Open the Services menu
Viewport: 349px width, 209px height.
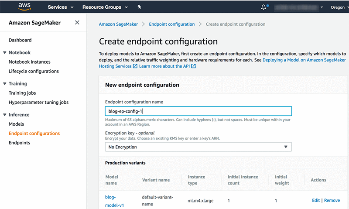pos(60,7)
